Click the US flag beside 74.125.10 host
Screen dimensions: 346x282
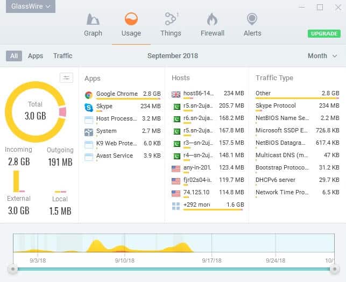tap(176, 194)
